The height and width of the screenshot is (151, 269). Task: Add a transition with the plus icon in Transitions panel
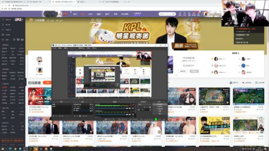(145, 107)
